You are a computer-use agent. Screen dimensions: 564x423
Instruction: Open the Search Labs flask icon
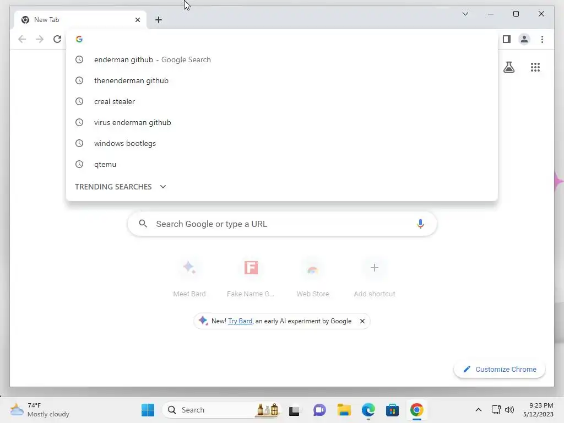(508, 67)
